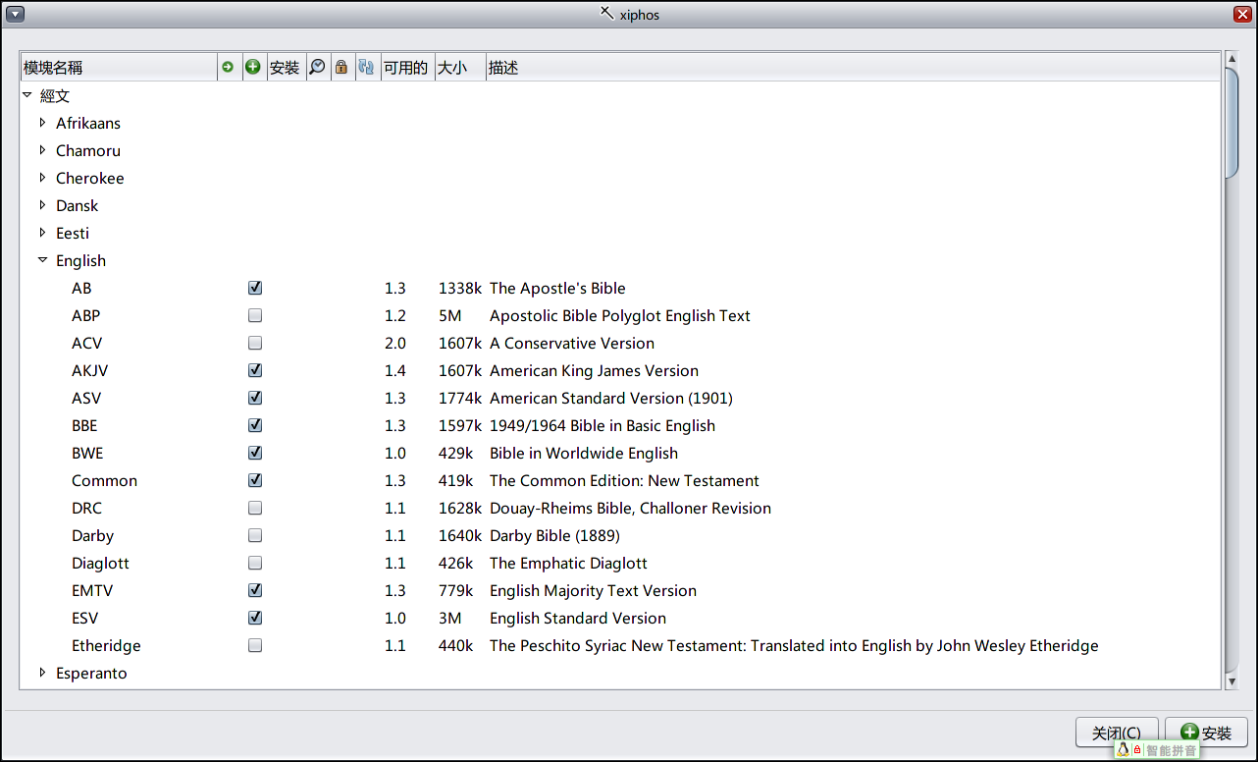
Task: Click the refresh arrows column header icon
Action: 366,67
